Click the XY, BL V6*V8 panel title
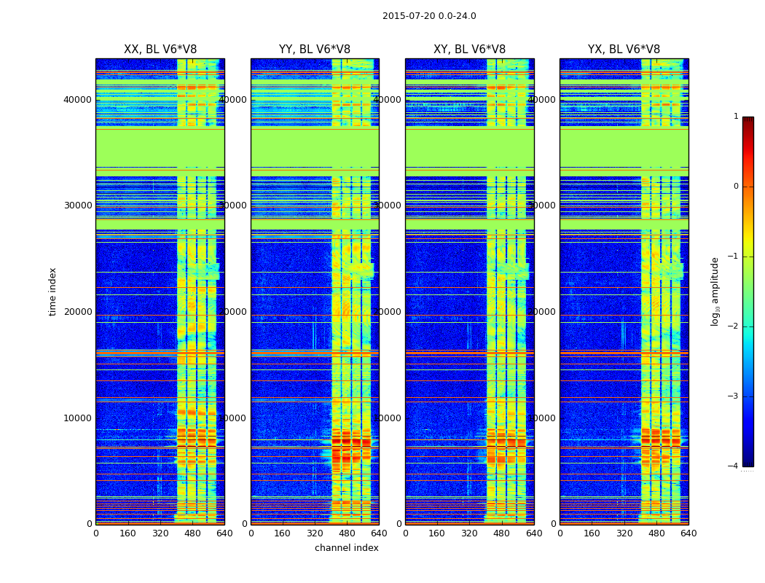Image resolution: width=765 pixels, height=583 pixels. tap(469, 50)
